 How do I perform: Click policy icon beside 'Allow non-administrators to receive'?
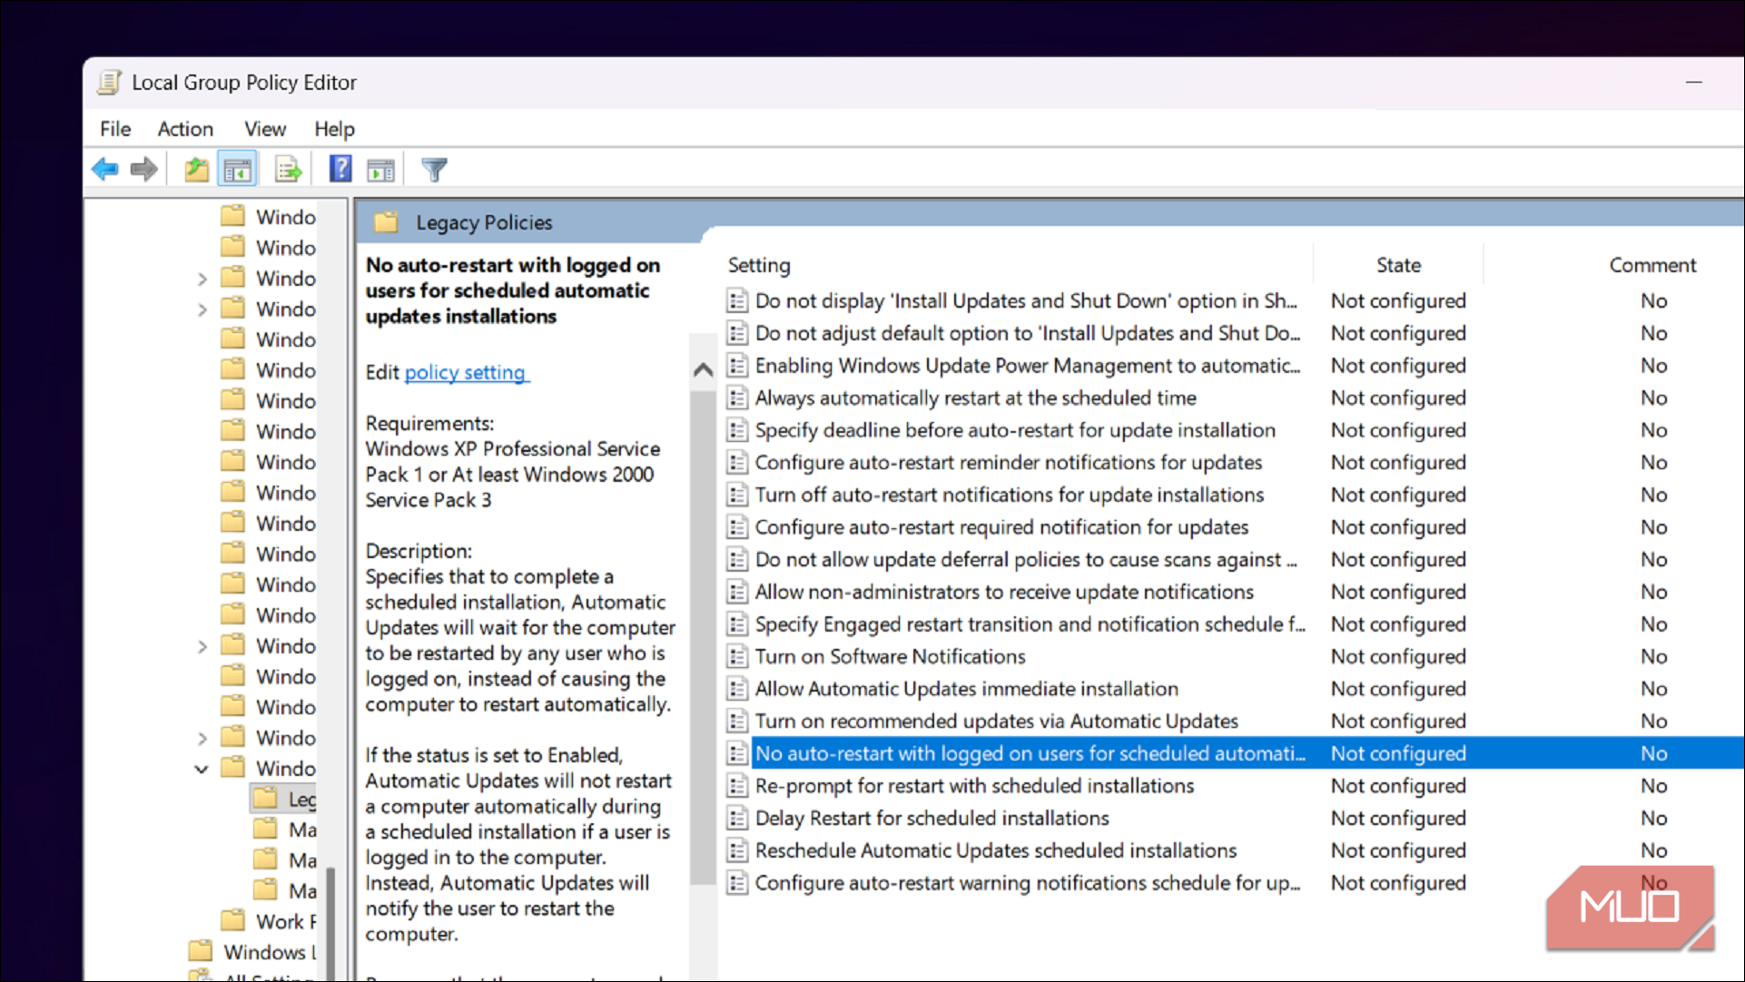(x=737, y=592)
